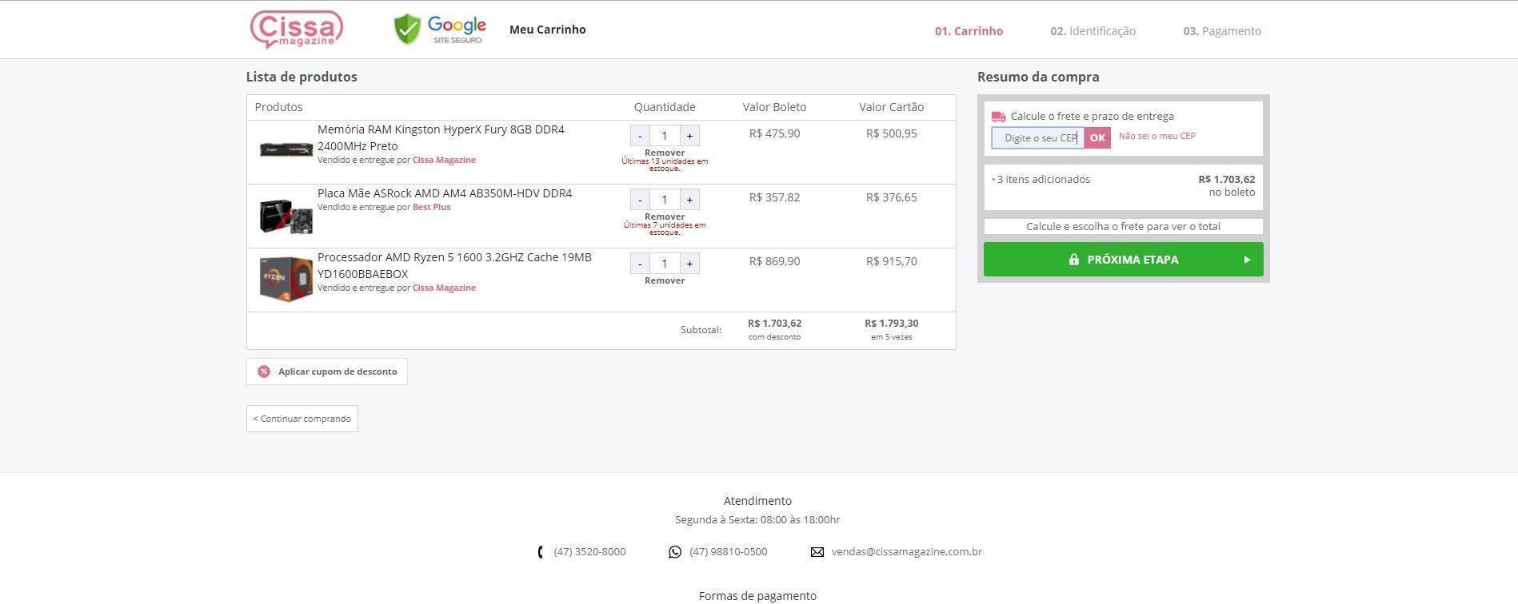
Task: Click the '3 itens adicionados' summary text
Action: click(x=1043, y=180)
